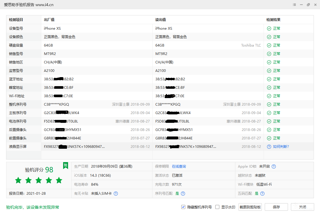
Task: Click the 出厂值 C38******KPGQ serial
Action: (x=56, y=104)
